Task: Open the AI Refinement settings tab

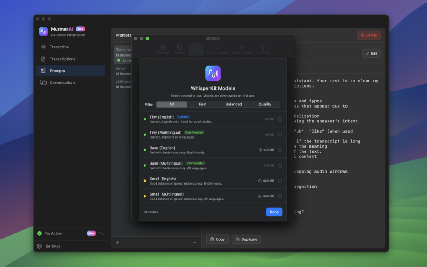Action: [x=217, y=49]
